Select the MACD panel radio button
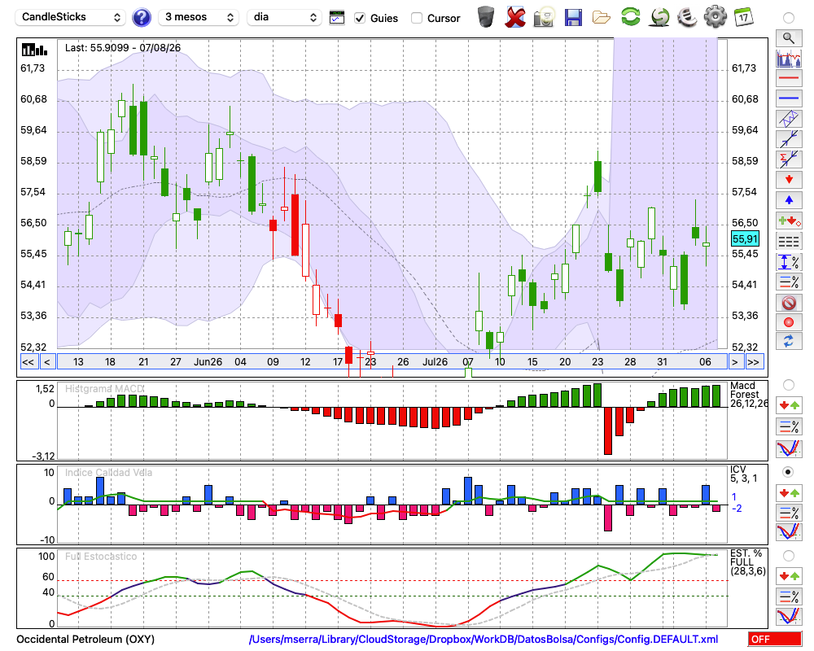The image size is (814, 651). 788,385
